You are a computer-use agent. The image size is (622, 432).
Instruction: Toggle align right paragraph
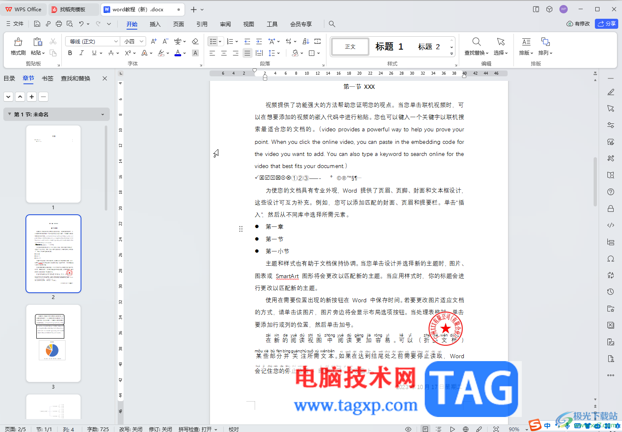[235, 53]
